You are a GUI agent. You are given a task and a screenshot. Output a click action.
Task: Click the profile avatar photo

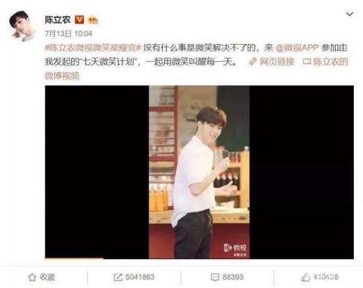coord(22,26)
